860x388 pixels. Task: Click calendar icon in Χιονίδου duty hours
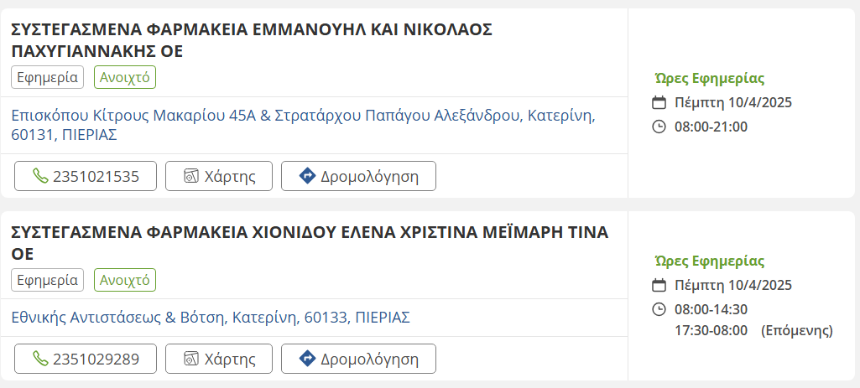coord(659,286)
